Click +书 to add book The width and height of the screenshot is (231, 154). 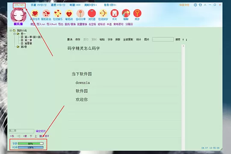(12, 136)
